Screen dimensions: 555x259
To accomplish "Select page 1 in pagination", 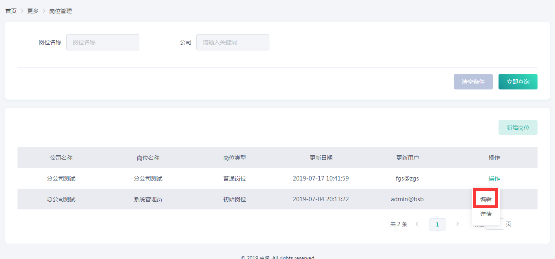I will pos(437,224).
